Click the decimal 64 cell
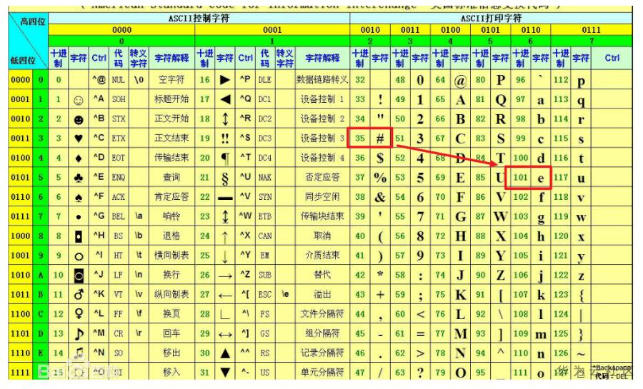This screenshot has height=389, width=643. pyautogui.click(x=440, y=79)
